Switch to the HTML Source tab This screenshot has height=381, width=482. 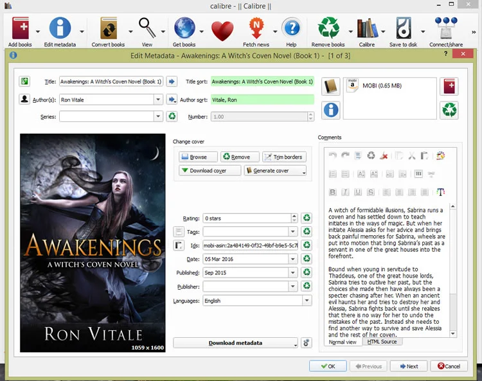tap(382, 342)
